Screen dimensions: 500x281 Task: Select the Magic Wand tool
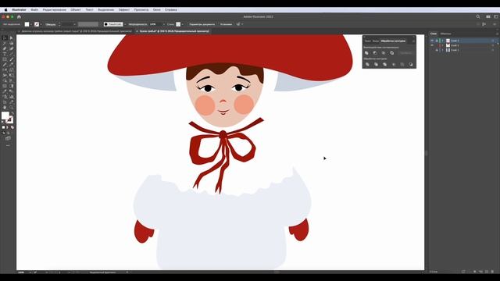(x=5, y=44)
